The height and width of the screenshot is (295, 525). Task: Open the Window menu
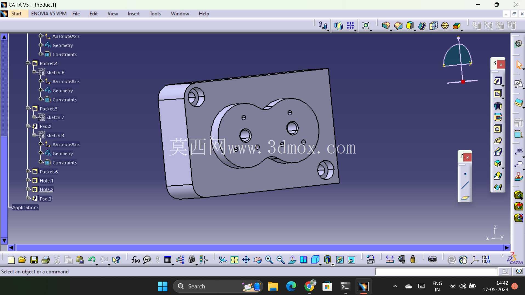coord(180,14)
